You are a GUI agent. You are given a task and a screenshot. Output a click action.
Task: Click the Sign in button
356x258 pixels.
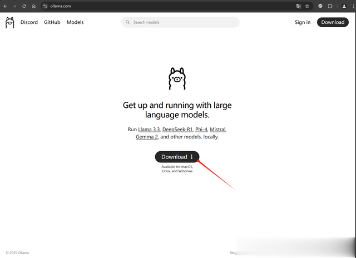(303, 22)
